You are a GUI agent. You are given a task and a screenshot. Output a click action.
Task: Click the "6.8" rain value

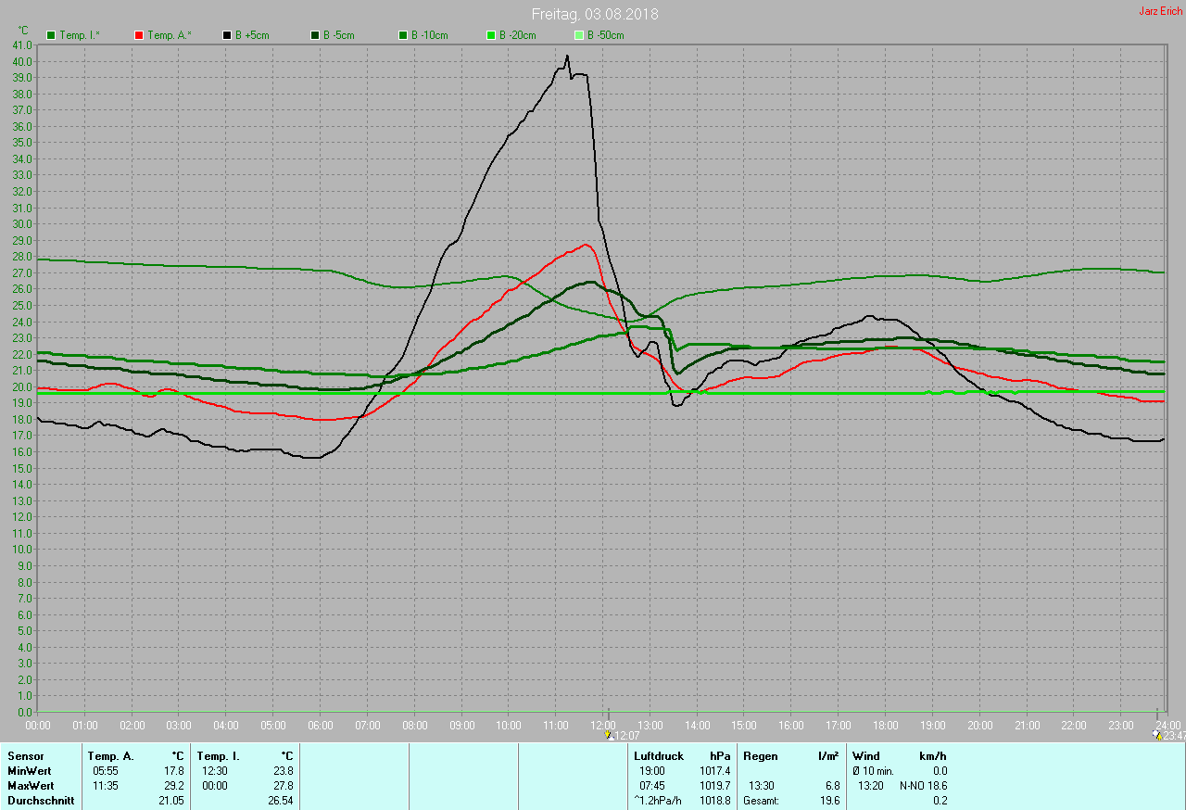click(x=832, y=786)
